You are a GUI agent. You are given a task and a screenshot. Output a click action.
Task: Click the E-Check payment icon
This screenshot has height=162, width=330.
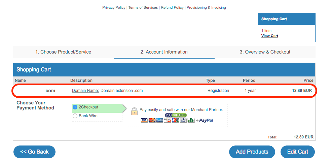point(191,120)
